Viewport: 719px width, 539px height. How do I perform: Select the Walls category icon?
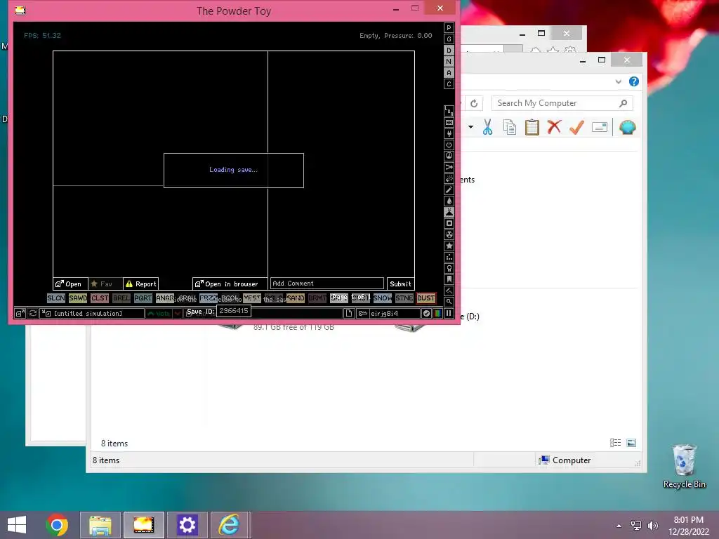(449, 122)
